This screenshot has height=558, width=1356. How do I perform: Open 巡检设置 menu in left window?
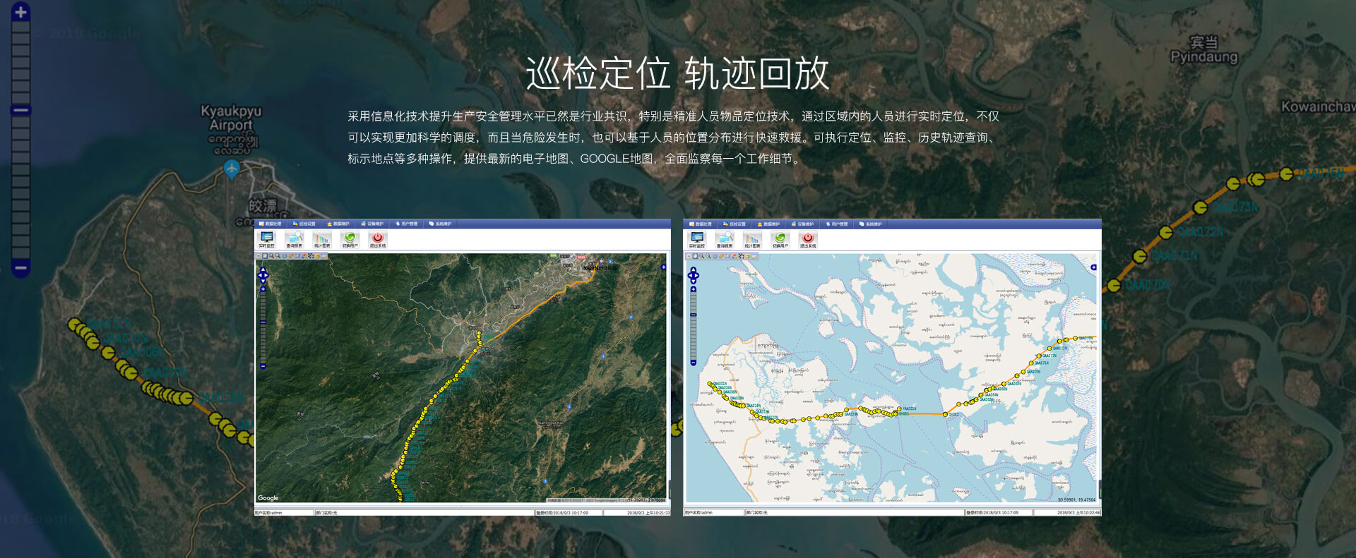pyautogui.click(x=304, y=224)
